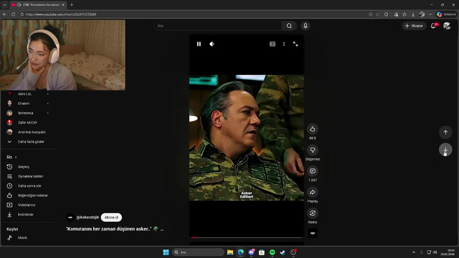Open the Favorites list icon
The width and height of the screenshot is (459, 258).
[404, 14]
